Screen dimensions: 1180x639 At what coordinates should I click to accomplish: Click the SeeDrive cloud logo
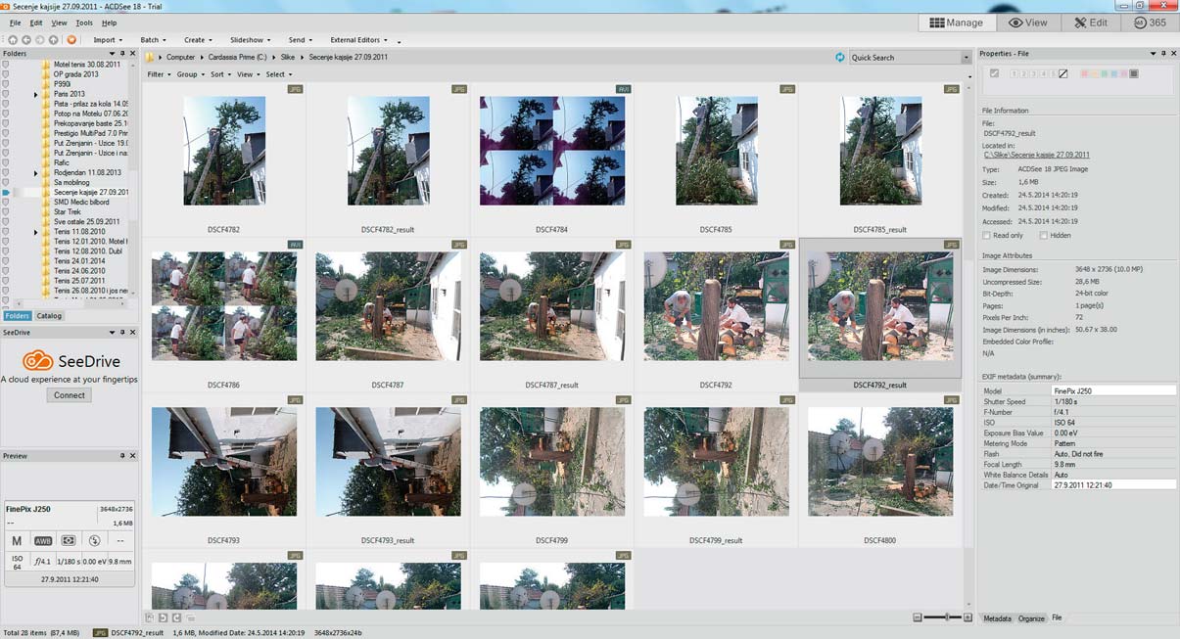(x=37, y=361)
